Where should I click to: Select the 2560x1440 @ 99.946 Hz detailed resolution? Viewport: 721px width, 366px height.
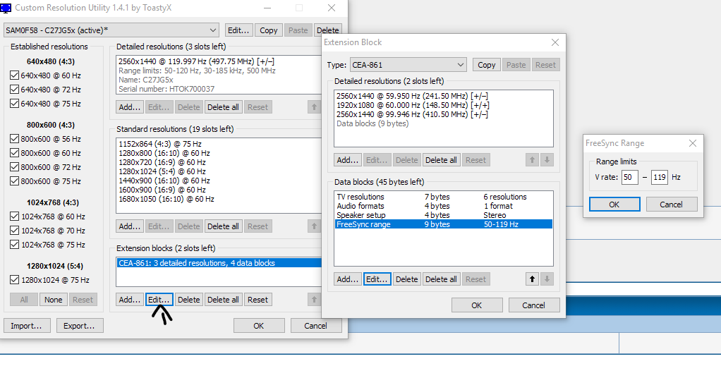click(x=412, y=114)
